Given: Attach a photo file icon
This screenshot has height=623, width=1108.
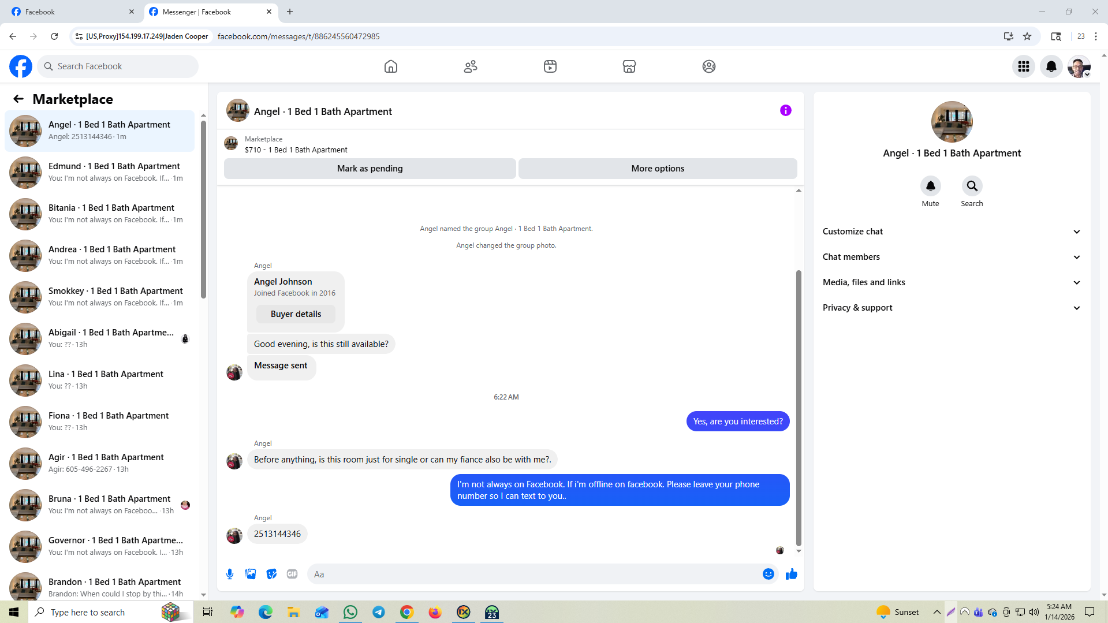Looking at the screenshot, I should [251, 574].
